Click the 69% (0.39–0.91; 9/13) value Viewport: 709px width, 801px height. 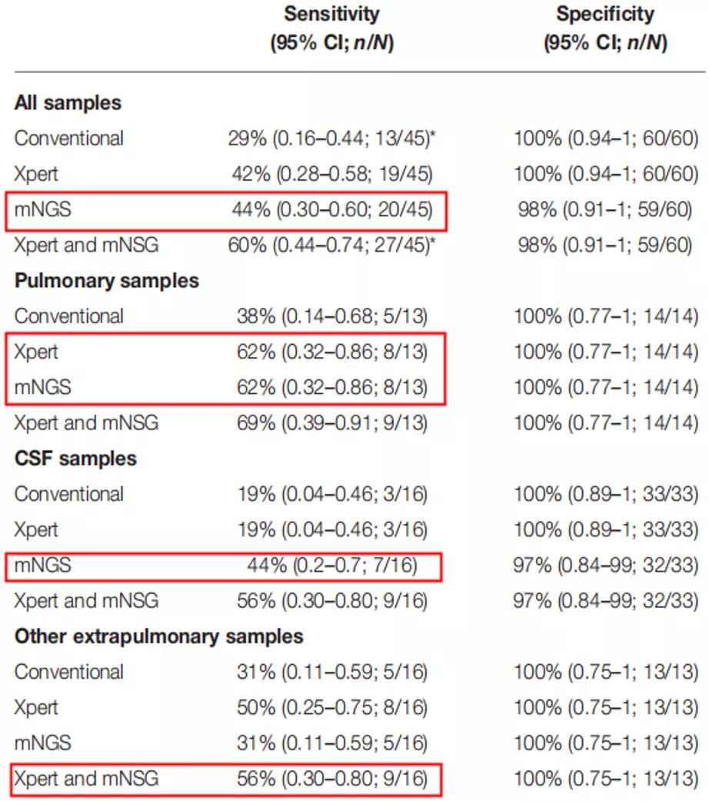[x=331, y=423]
